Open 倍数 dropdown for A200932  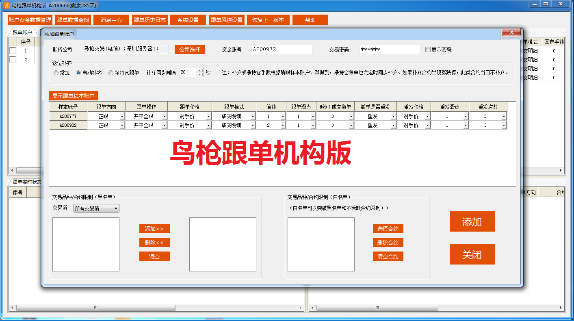pyautogui.click(x=283, y=126)
